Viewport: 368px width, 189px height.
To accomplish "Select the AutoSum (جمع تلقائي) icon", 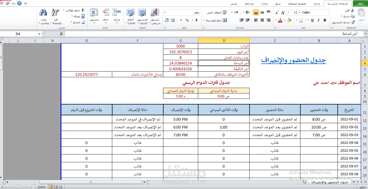I will [83, 10].
